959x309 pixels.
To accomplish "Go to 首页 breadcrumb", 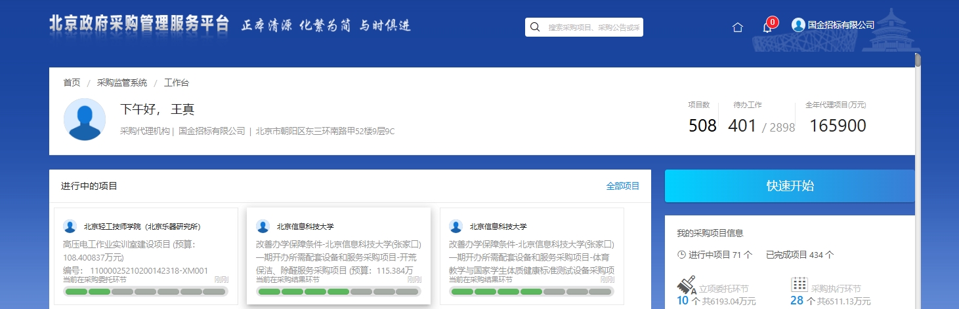I will 72,82.
